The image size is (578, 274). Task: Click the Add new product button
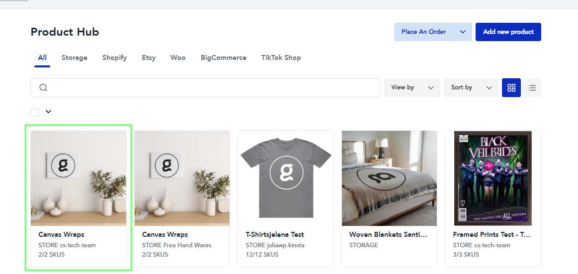point(508,32)
